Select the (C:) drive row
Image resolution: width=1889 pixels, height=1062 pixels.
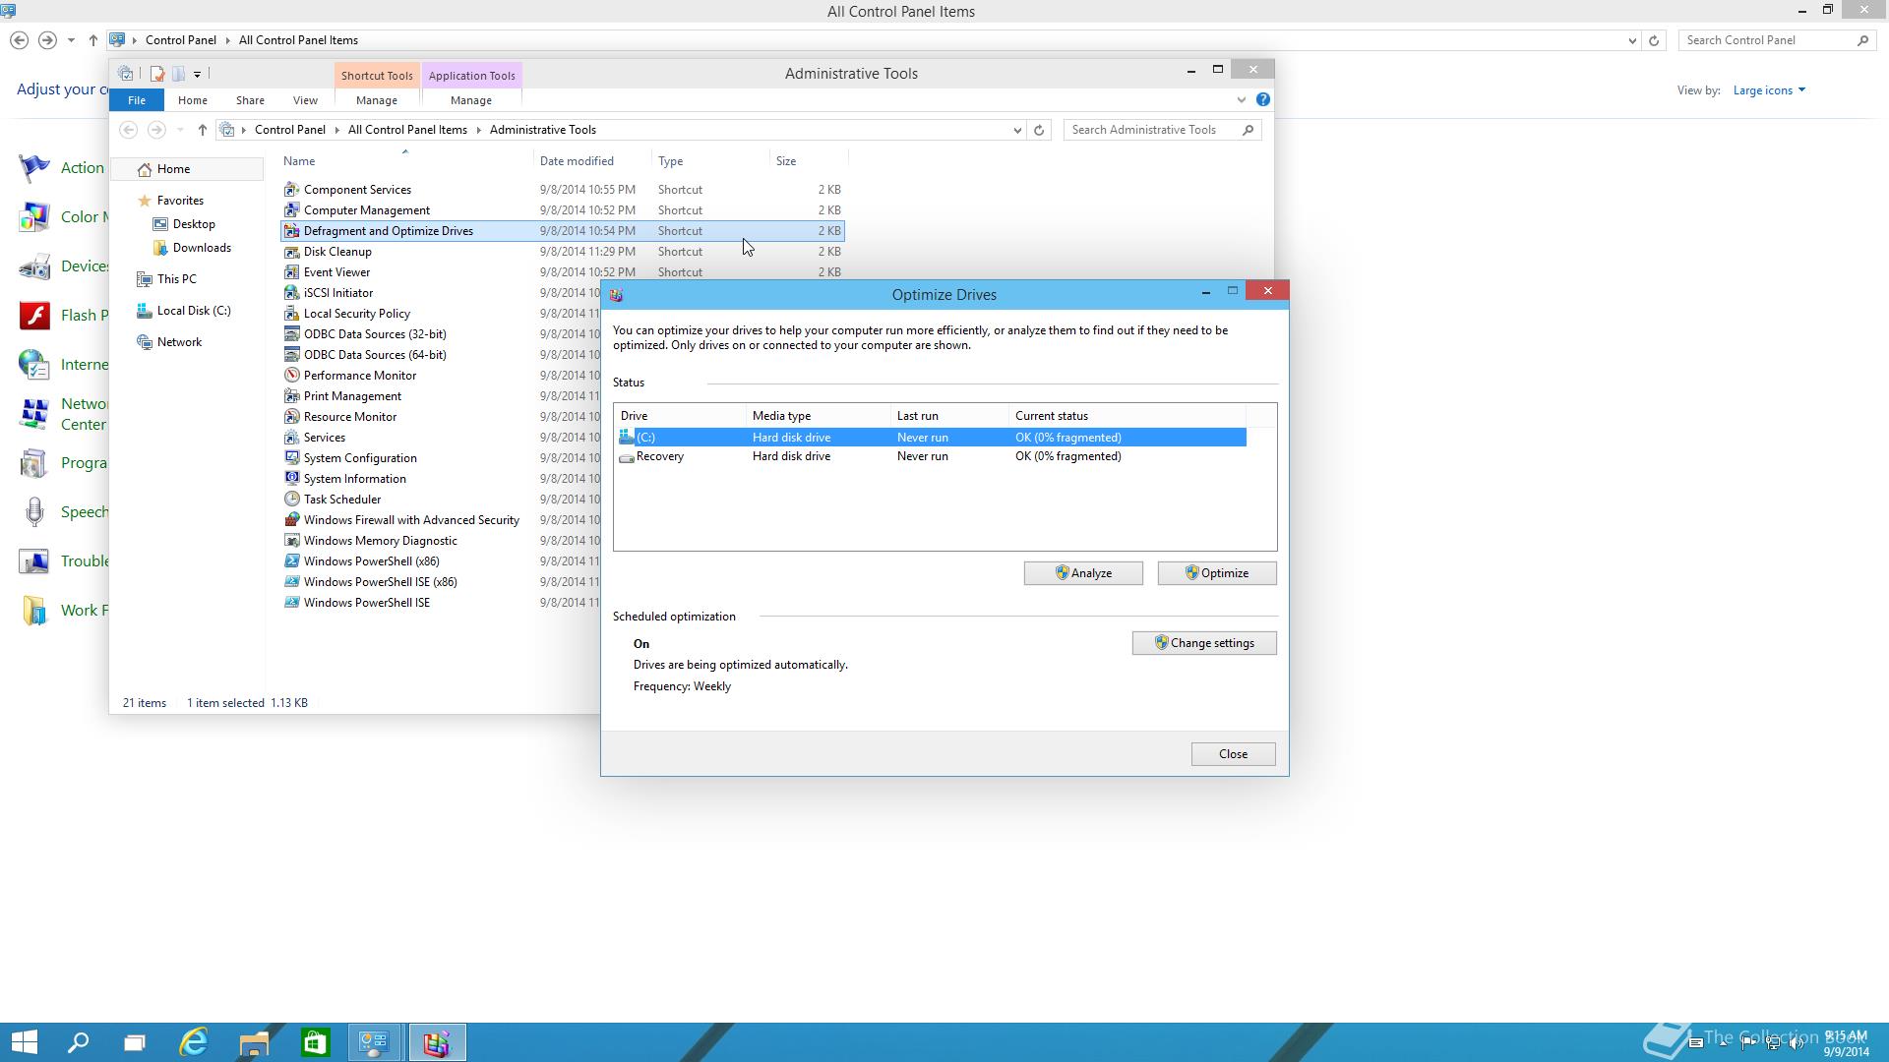click(931, 438)
